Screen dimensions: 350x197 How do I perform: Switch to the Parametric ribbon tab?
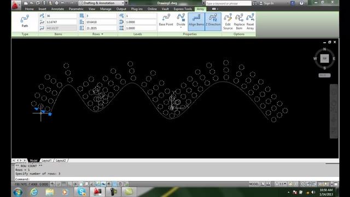click(76, 9)
